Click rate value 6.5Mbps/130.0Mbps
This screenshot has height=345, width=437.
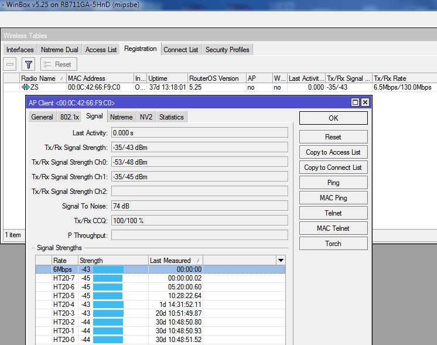[402, 87]
